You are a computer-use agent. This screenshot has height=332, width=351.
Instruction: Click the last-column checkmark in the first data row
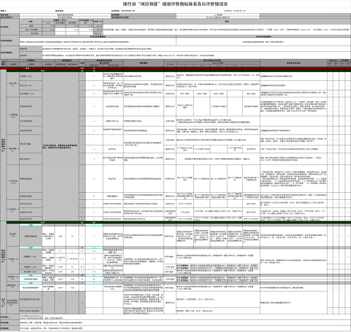(348, 77)
